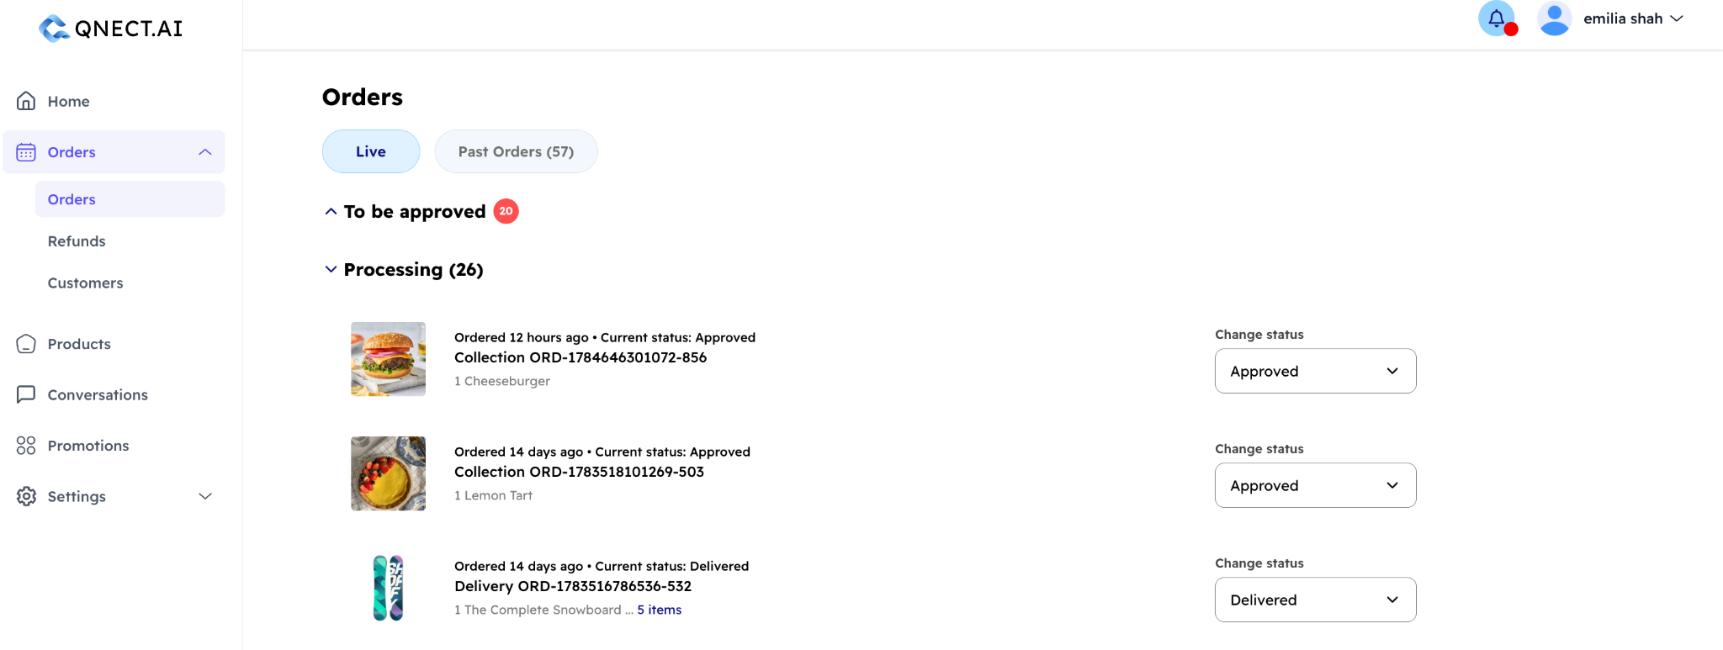Click the Promotions icon
The height and width of the screenshot is (650, 1723).
[x=26, y=446]
